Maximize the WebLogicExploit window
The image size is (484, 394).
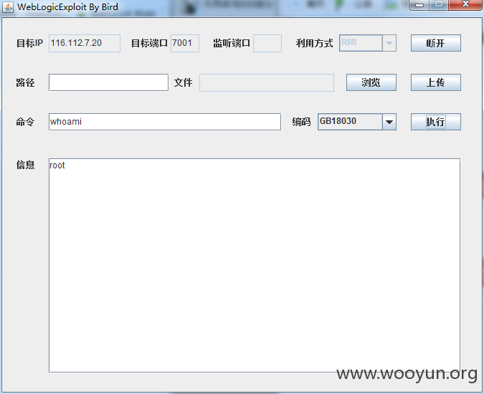tap(439, 4)
